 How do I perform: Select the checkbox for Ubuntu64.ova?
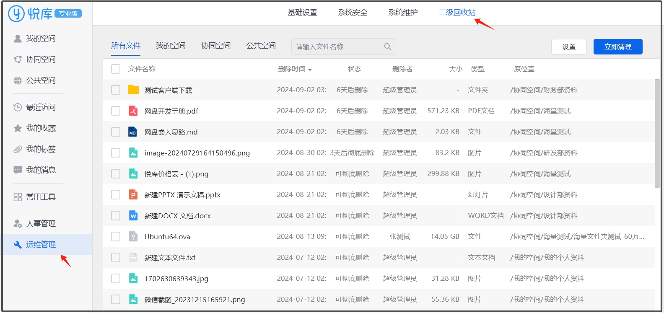(x=116, y=237)
